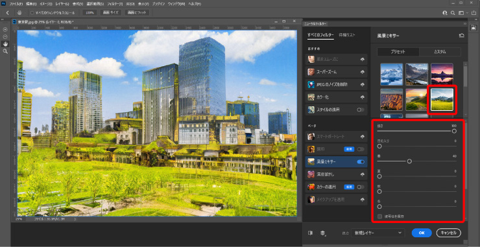The image size is (480, 247).
Task: Click the 冬 slider handle
Action: pos(379,207)
